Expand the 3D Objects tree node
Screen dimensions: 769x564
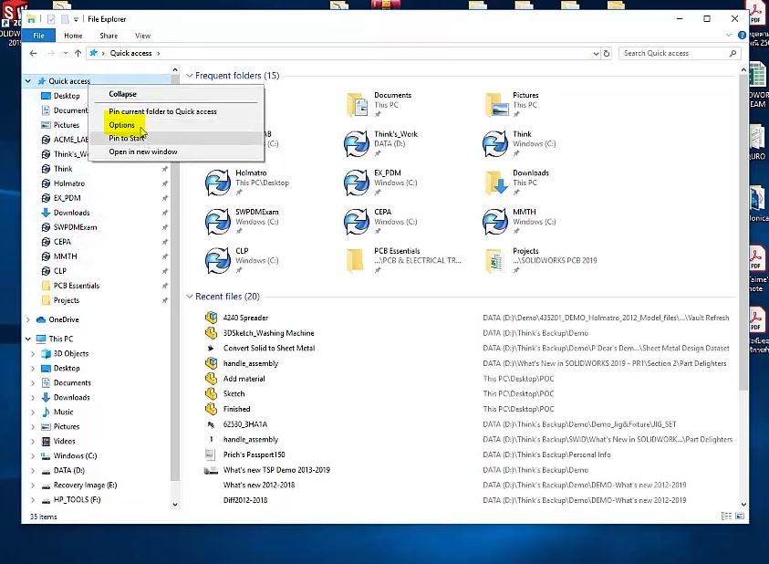tap(33, 353)
